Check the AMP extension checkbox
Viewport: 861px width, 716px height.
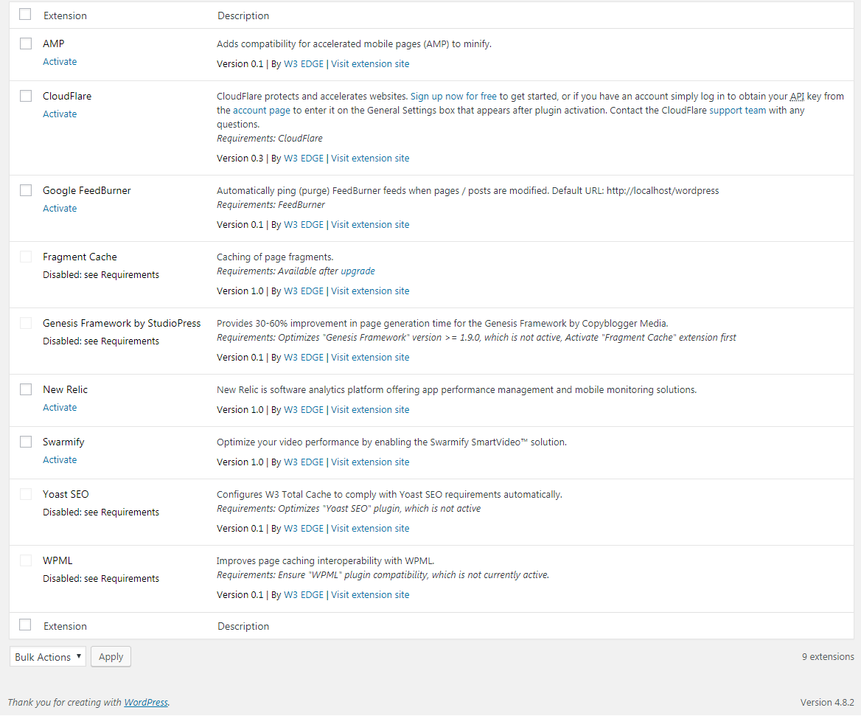(x=26, y=44)
